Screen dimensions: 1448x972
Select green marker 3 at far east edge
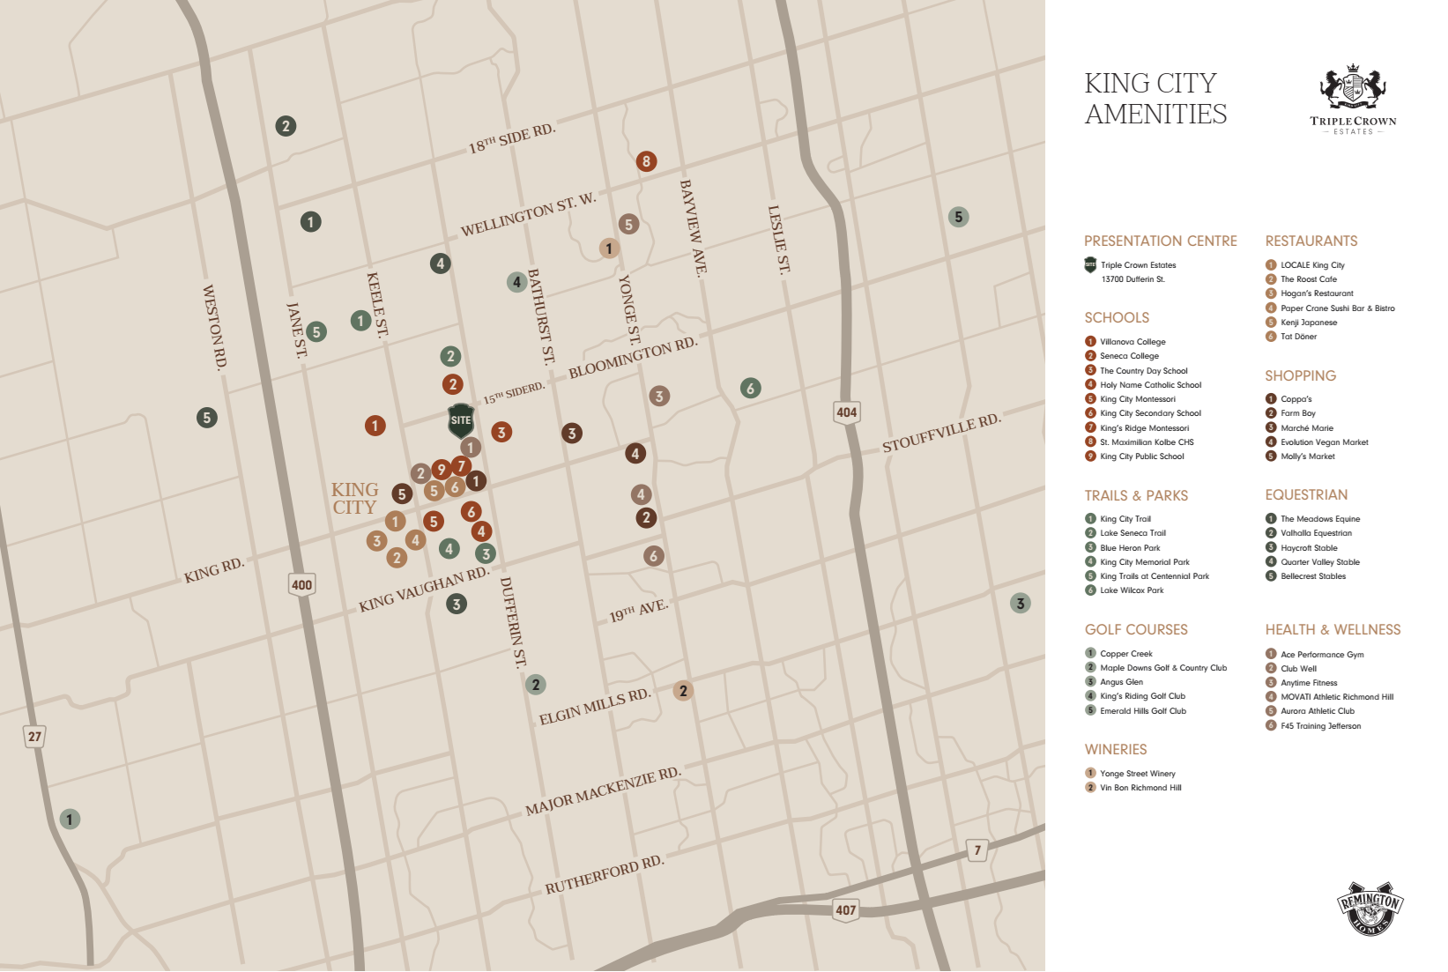pos(1021,604)
